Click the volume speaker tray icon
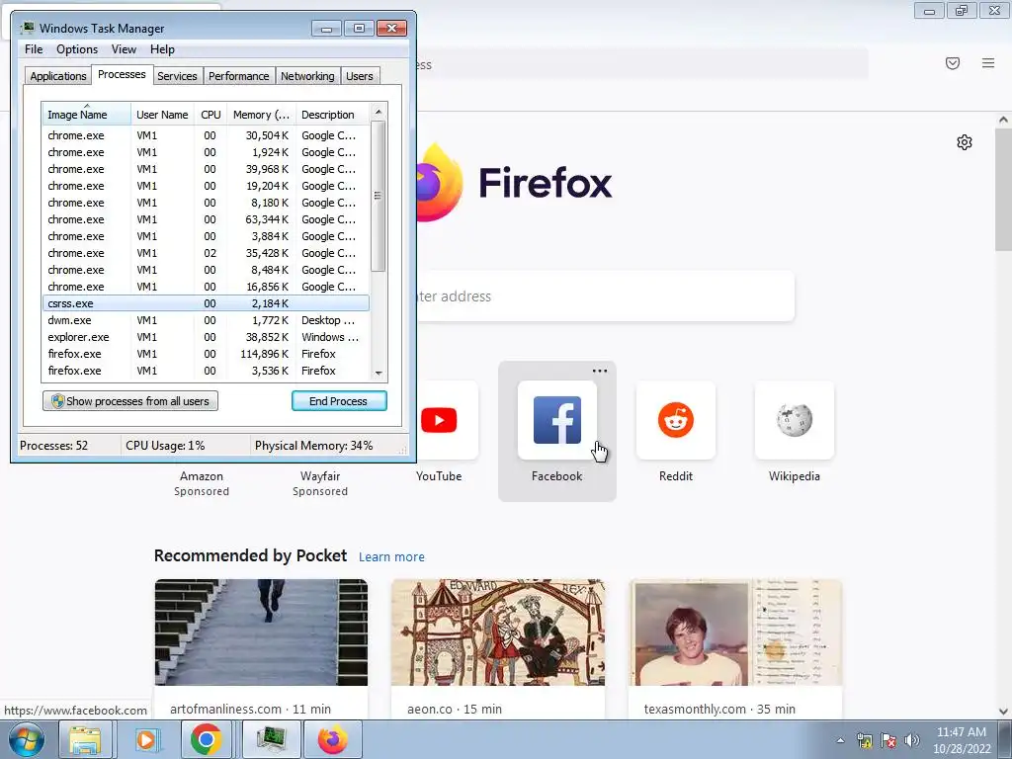The width and height of the screenshot is (1012, 759). [x=911, y=740]
